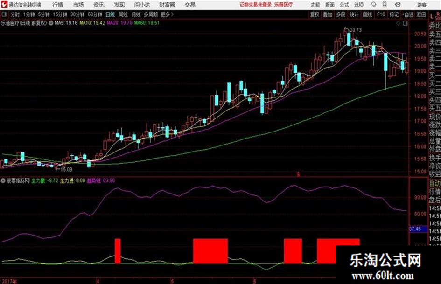Click the 画线 drawing toolbar button
The image size is (441, 284).
(367, 14)
